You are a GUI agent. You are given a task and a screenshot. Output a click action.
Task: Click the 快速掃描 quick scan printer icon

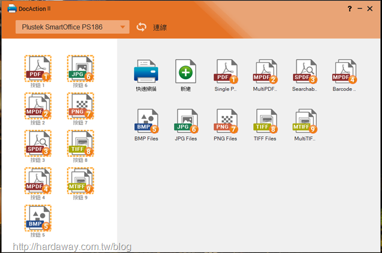coord(146,71)
